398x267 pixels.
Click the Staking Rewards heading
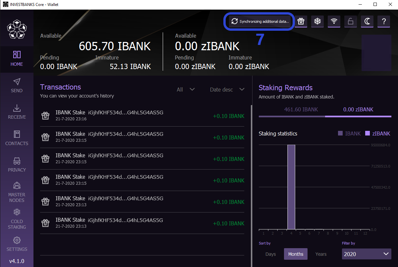click(x=285, y=88)
